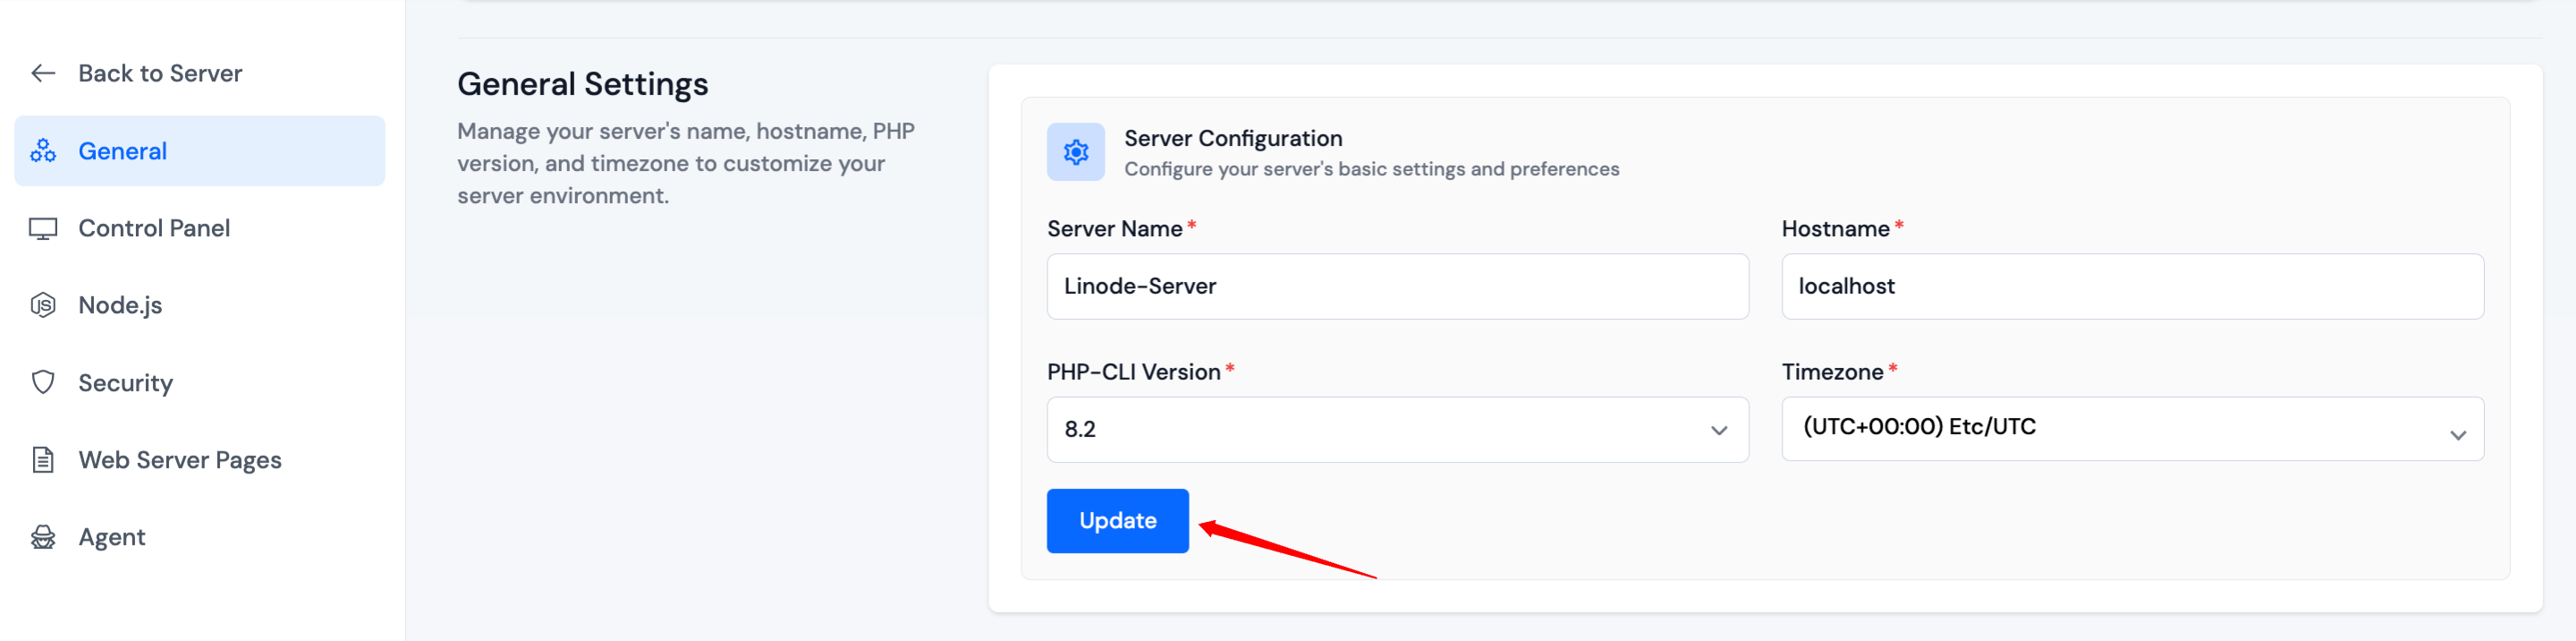Go to Security settings section
2576x641 pixels.
click(x=126, y=382)
